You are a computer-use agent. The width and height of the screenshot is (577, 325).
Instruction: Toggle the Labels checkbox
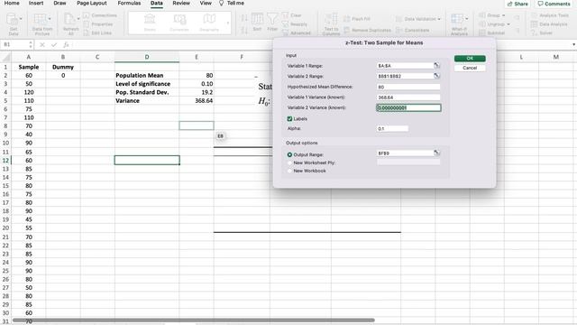289,118
